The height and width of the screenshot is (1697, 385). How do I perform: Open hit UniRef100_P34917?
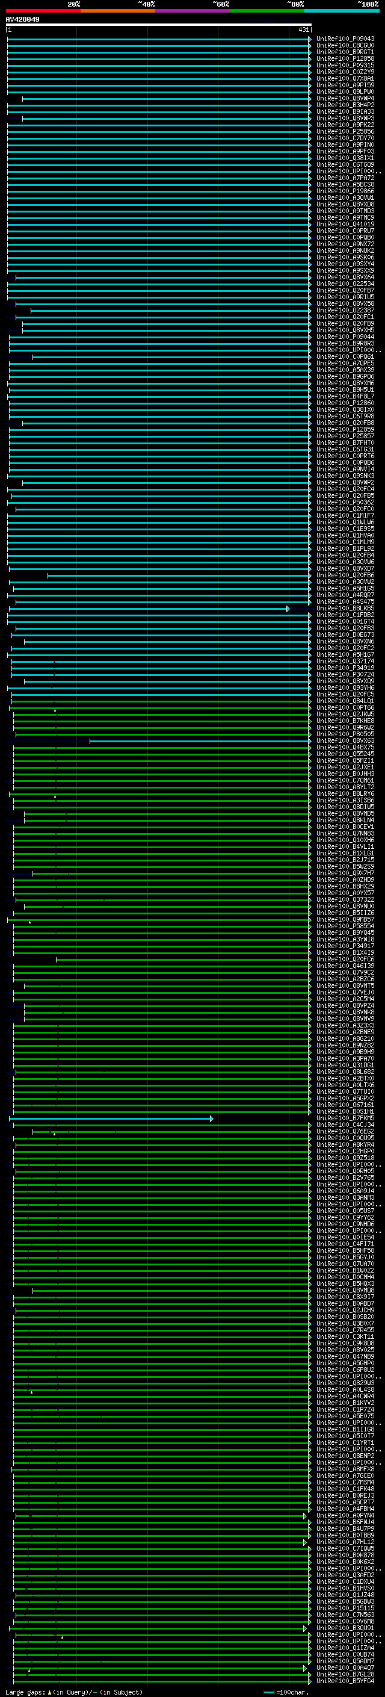345,946
